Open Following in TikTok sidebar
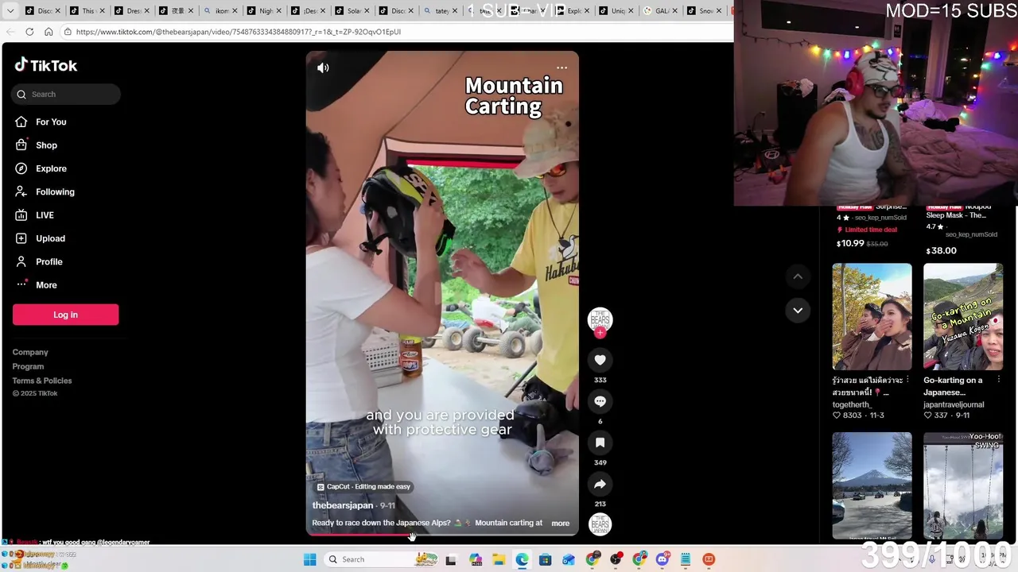This screenshot has height=572, width=1018. coord(55,191)
